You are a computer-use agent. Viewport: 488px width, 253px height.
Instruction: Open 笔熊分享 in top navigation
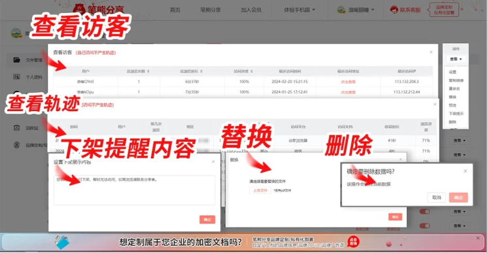[211, 10]
